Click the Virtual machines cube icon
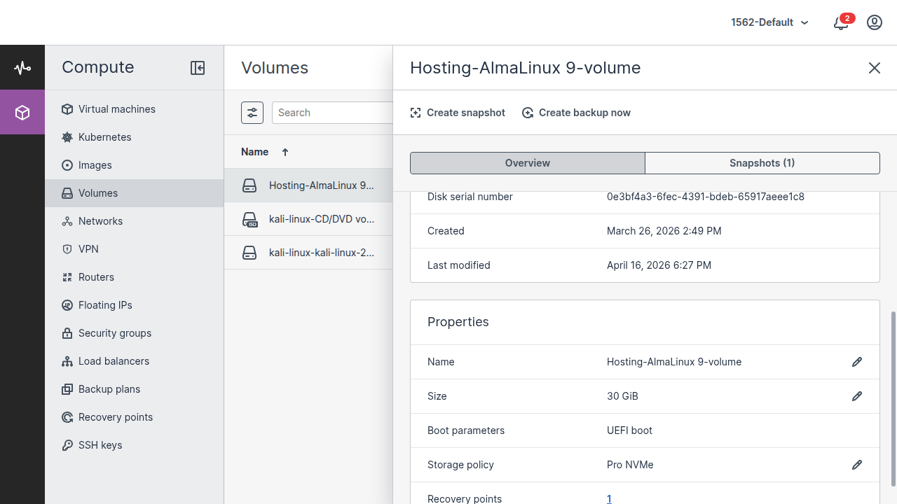897x504 pixels. pyautogui.click(x=67, y=109)
